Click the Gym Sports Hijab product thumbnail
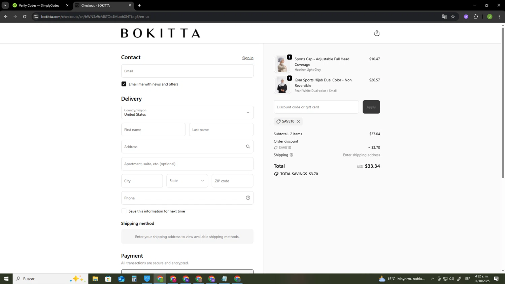 (x=282, y=85)
